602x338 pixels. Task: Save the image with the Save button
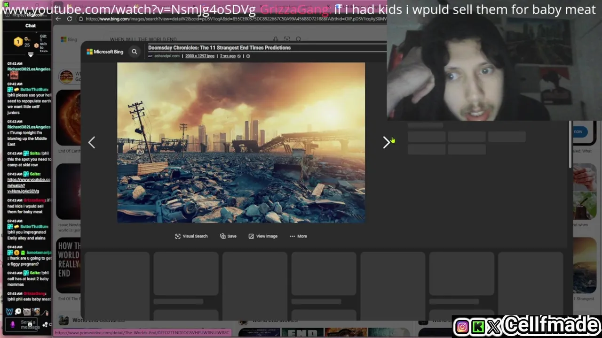[x=228, y=236]
